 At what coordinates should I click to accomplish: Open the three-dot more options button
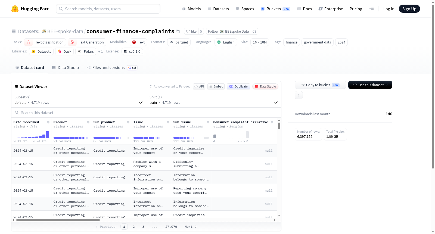(x=299, y=95)
